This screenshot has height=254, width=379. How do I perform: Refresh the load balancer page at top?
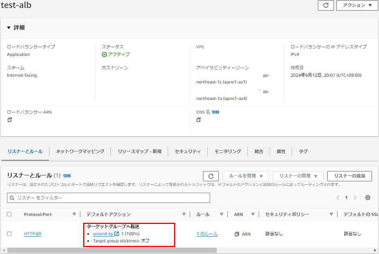coord(325,5)
